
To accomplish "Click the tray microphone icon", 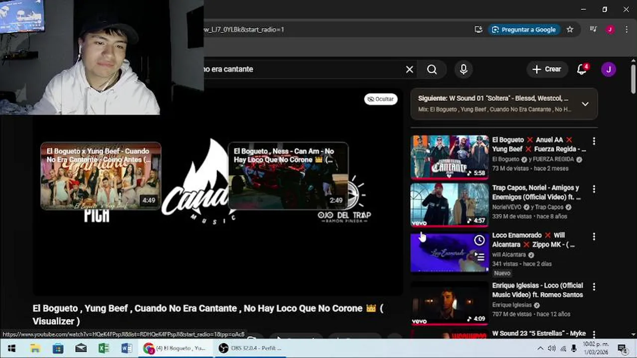I will pos(574,349).
